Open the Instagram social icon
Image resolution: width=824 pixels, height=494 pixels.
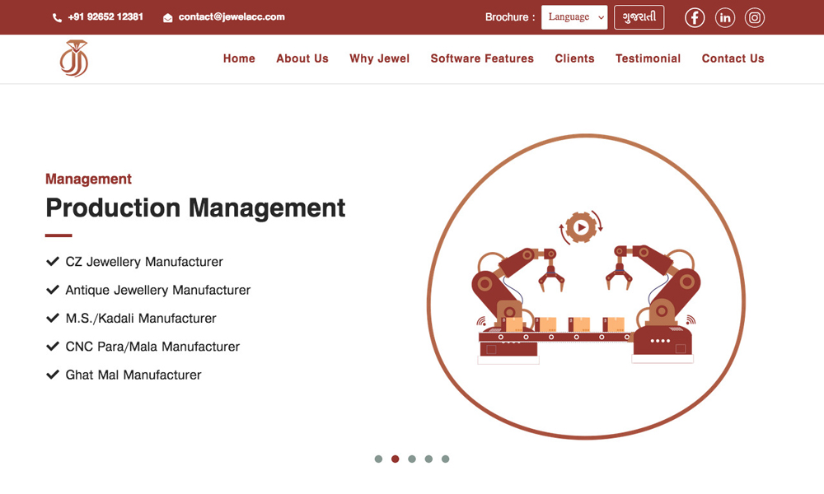[x=755, y=17]
